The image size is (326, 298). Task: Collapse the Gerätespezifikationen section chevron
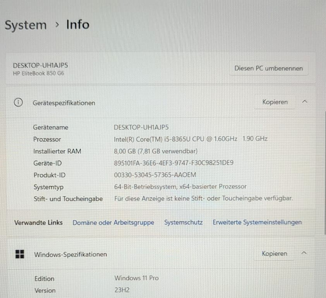(305, 102)
